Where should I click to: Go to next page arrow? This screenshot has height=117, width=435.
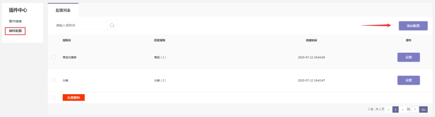point(403,110)
